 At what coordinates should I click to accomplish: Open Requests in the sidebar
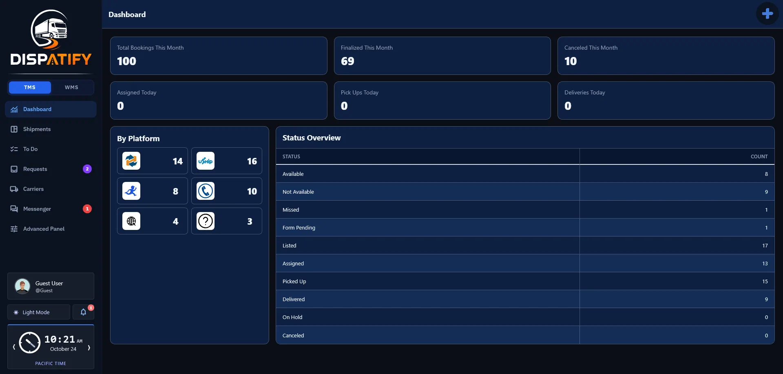click(51, 169)
